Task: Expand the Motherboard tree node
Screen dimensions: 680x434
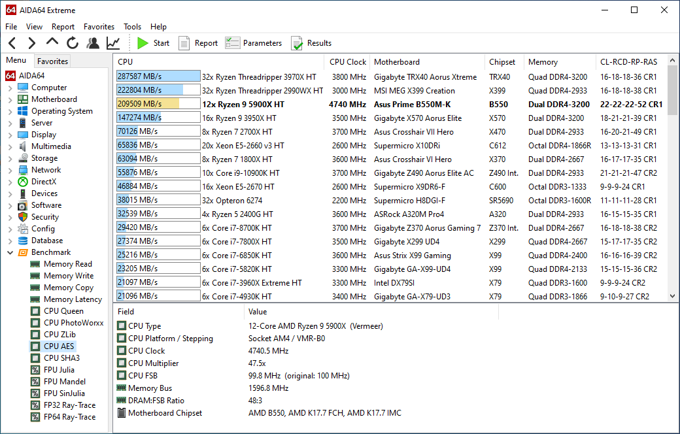Action: [10, 99]
